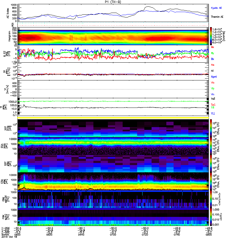
Task: Click the "ROI" axis label
Action: [13, 25]
